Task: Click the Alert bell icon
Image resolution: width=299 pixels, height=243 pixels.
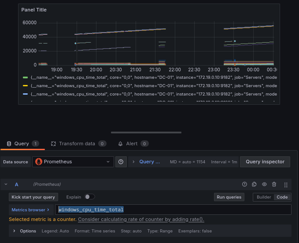Action: (x=120, y=144)
